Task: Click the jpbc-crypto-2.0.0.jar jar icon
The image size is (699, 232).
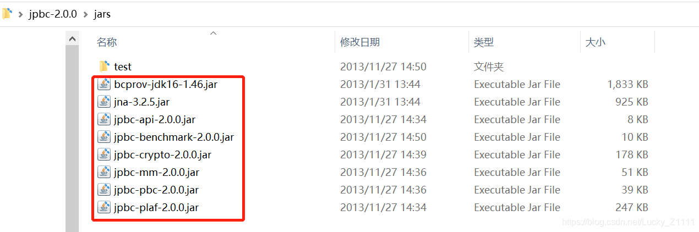Action: coord(104,154)
